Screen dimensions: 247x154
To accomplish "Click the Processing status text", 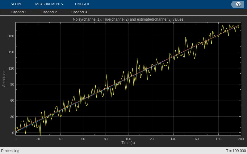I will click(10, 151).
